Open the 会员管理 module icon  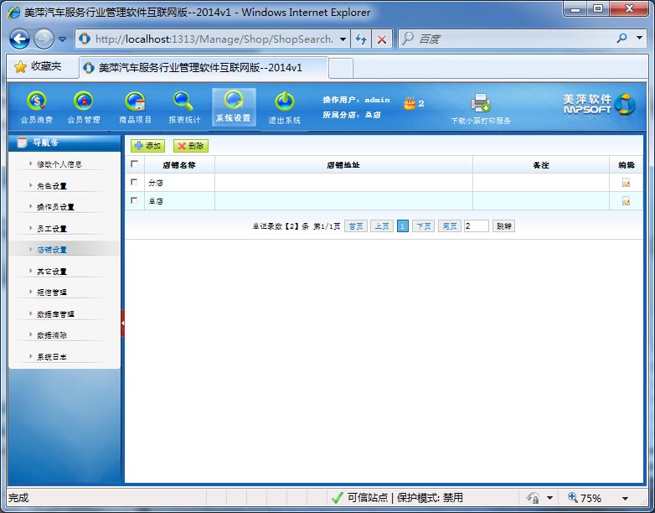point(83,102)
